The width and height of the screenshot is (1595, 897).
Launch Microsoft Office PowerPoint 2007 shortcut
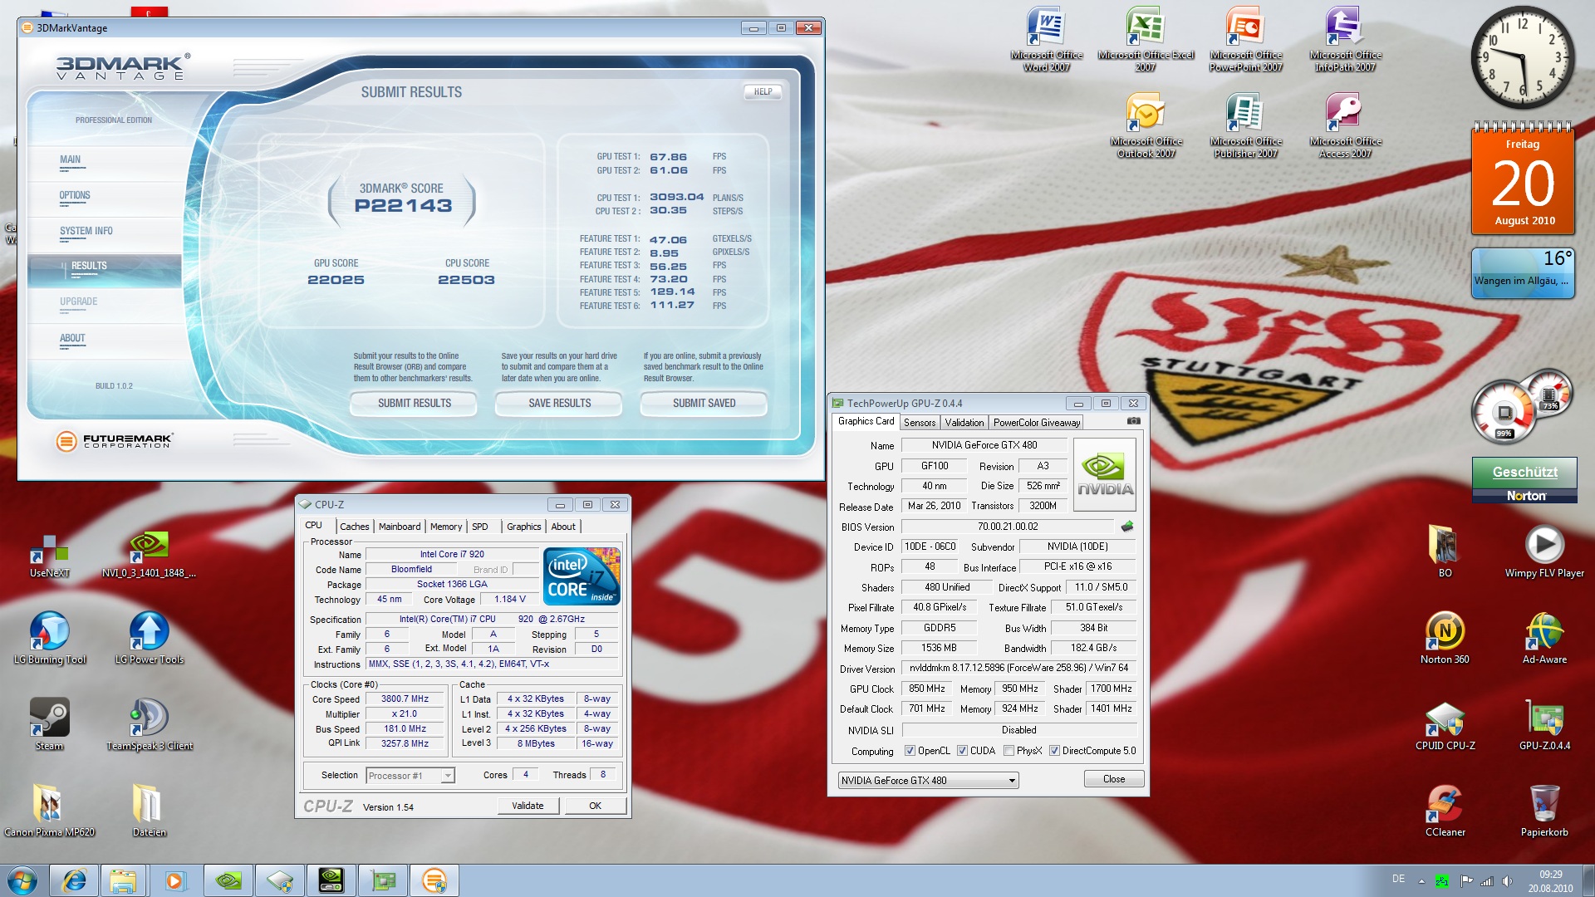[x=1245, y=40]
